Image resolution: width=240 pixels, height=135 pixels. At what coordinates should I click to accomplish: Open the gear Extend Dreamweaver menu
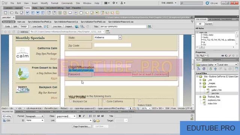(115, 3)
